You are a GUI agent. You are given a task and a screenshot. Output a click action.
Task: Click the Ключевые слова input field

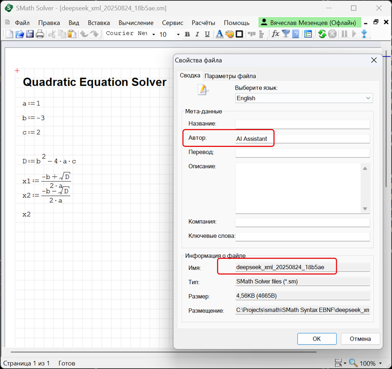[302, 236]
